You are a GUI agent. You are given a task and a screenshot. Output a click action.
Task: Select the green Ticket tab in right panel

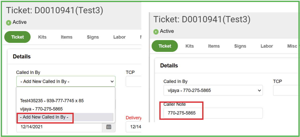point(165,46)
